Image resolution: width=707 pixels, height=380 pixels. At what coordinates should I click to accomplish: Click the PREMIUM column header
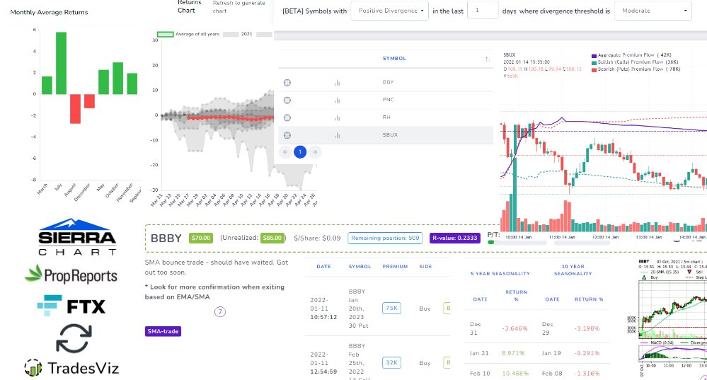coord(395,266)
